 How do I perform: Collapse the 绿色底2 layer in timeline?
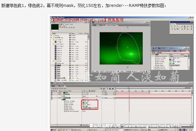click(58, 95)
